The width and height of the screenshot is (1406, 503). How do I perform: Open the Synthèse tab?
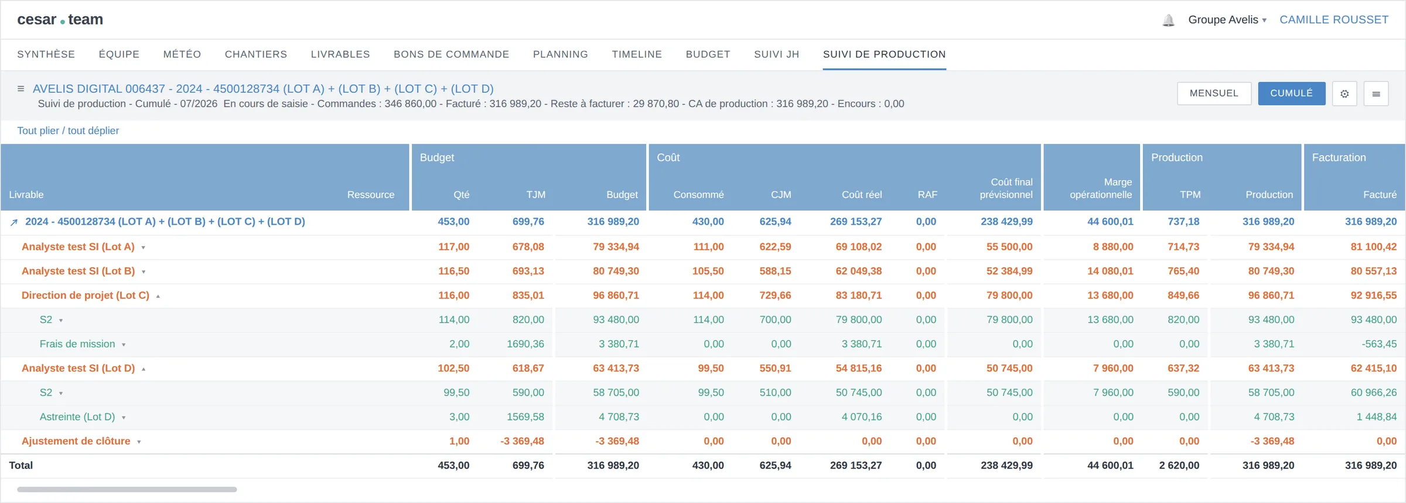[46, 54]
